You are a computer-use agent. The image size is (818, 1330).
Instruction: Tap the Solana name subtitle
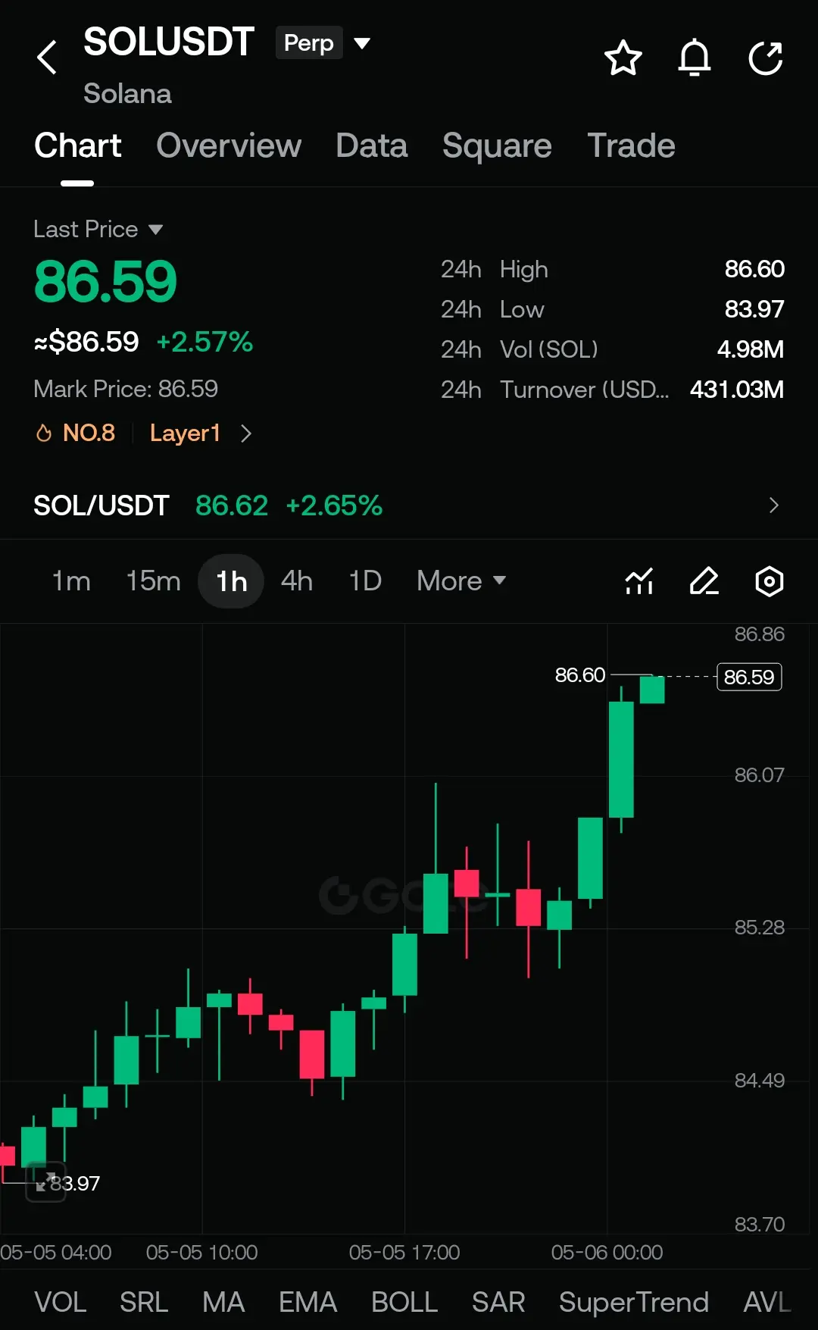pos(127,94)
